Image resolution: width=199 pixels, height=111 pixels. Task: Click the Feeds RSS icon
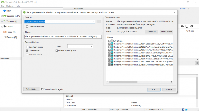5,32
